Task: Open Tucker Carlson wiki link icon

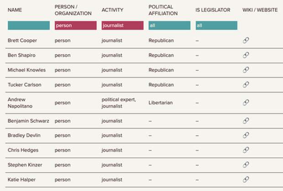Action: (x=246, y=85)
